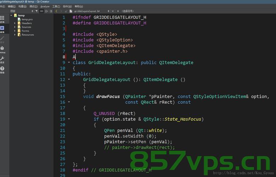Click the project tree filter funnel icon
The width and height of the screenshot is (276, 177).
tap(36, 11)
